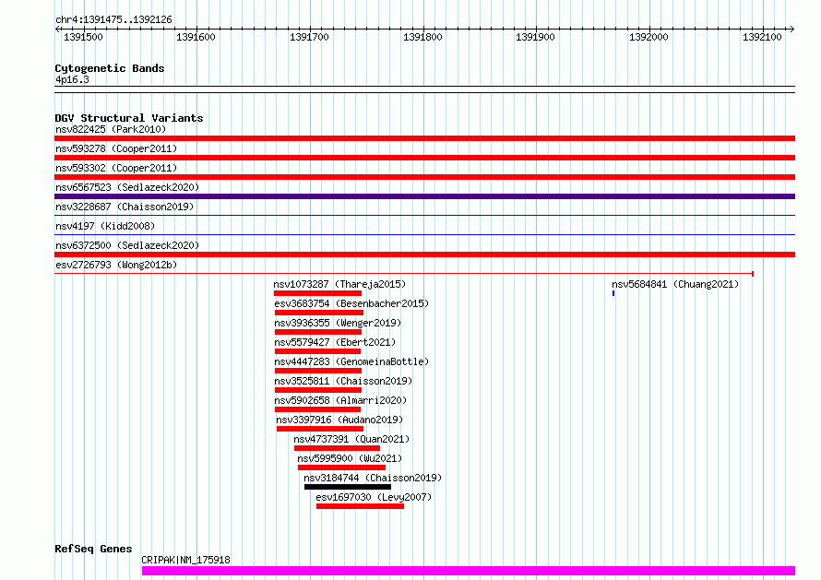Image resolution: width=821 pixels, height=580 pixels.
Task: Select the thin blue nsv3228687 line
Action: tap(424, 215)
